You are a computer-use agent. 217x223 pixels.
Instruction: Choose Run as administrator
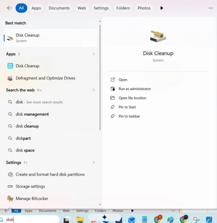(131, 89)
